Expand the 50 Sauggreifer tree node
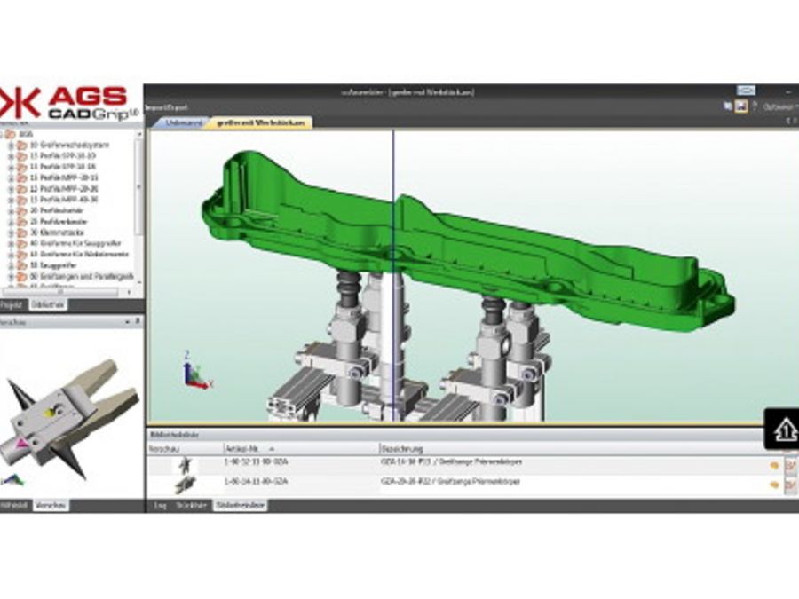Viewport: 799px width, 599px height. click(x=11, y=265)
